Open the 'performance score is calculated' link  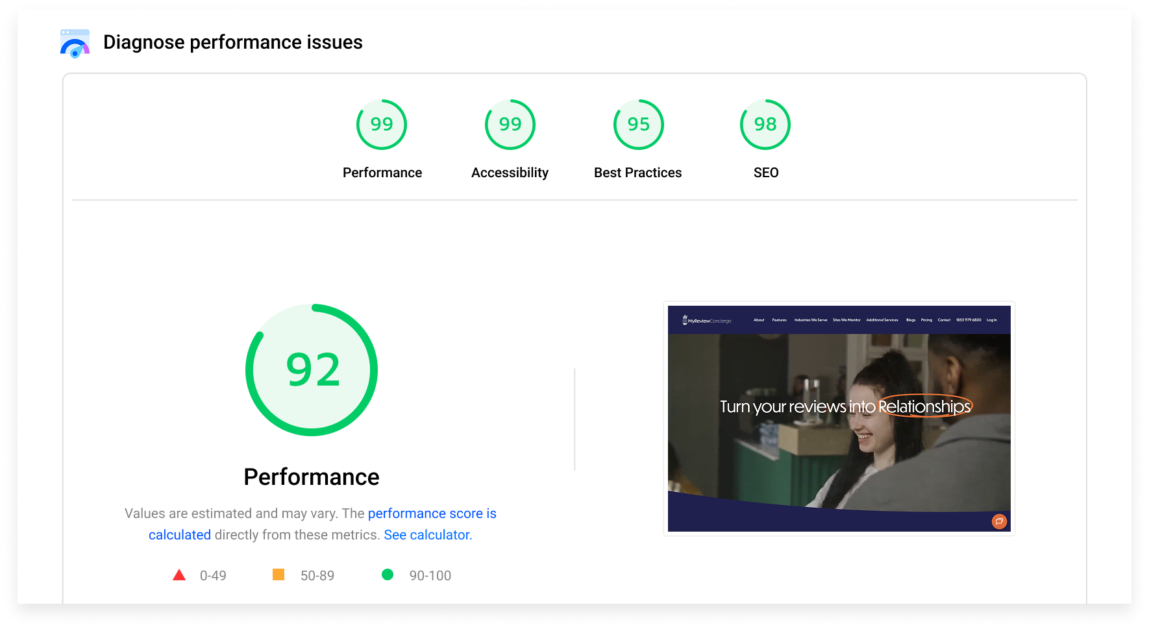point(432,513)
